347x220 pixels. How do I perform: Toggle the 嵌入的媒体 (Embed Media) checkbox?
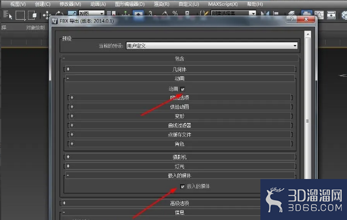[x=182, y=187]
